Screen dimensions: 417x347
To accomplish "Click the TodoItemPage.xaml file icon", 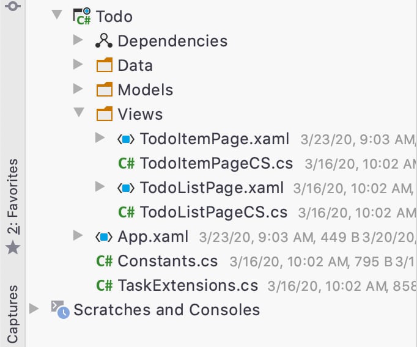I will tap(126, 139).
